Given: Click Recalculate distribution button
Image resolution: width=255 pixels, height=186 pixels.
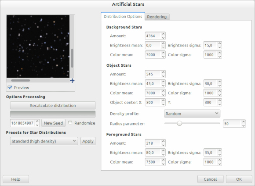Looking at the screenshot, I should point(53,105).
